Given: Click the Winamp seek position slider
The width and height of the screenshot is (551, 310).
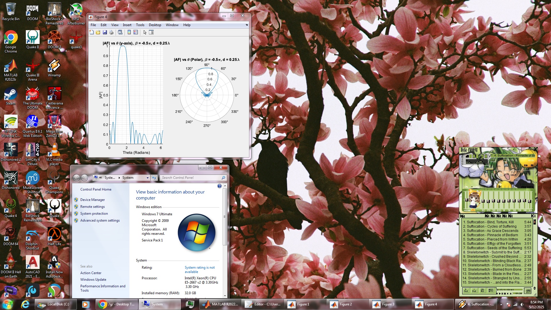Looking at the screenshot, I should pyautogui.click(x=490, y=169).
